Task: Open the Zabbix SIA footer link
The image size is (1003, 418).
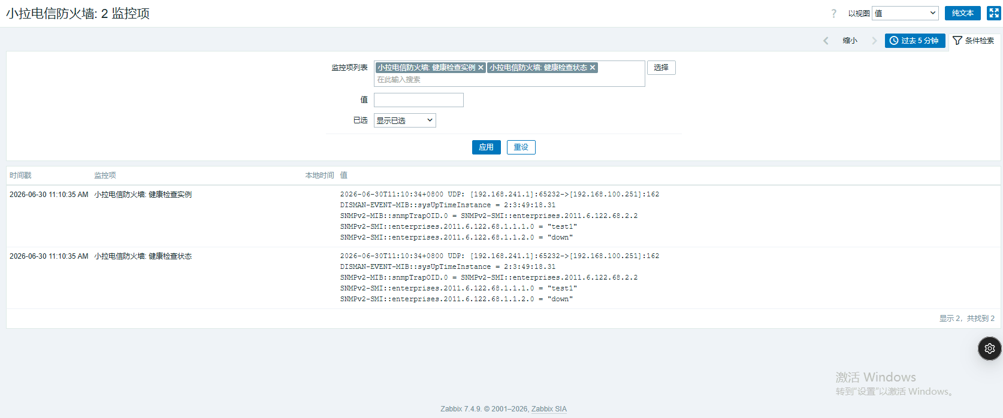Action: 549,409
